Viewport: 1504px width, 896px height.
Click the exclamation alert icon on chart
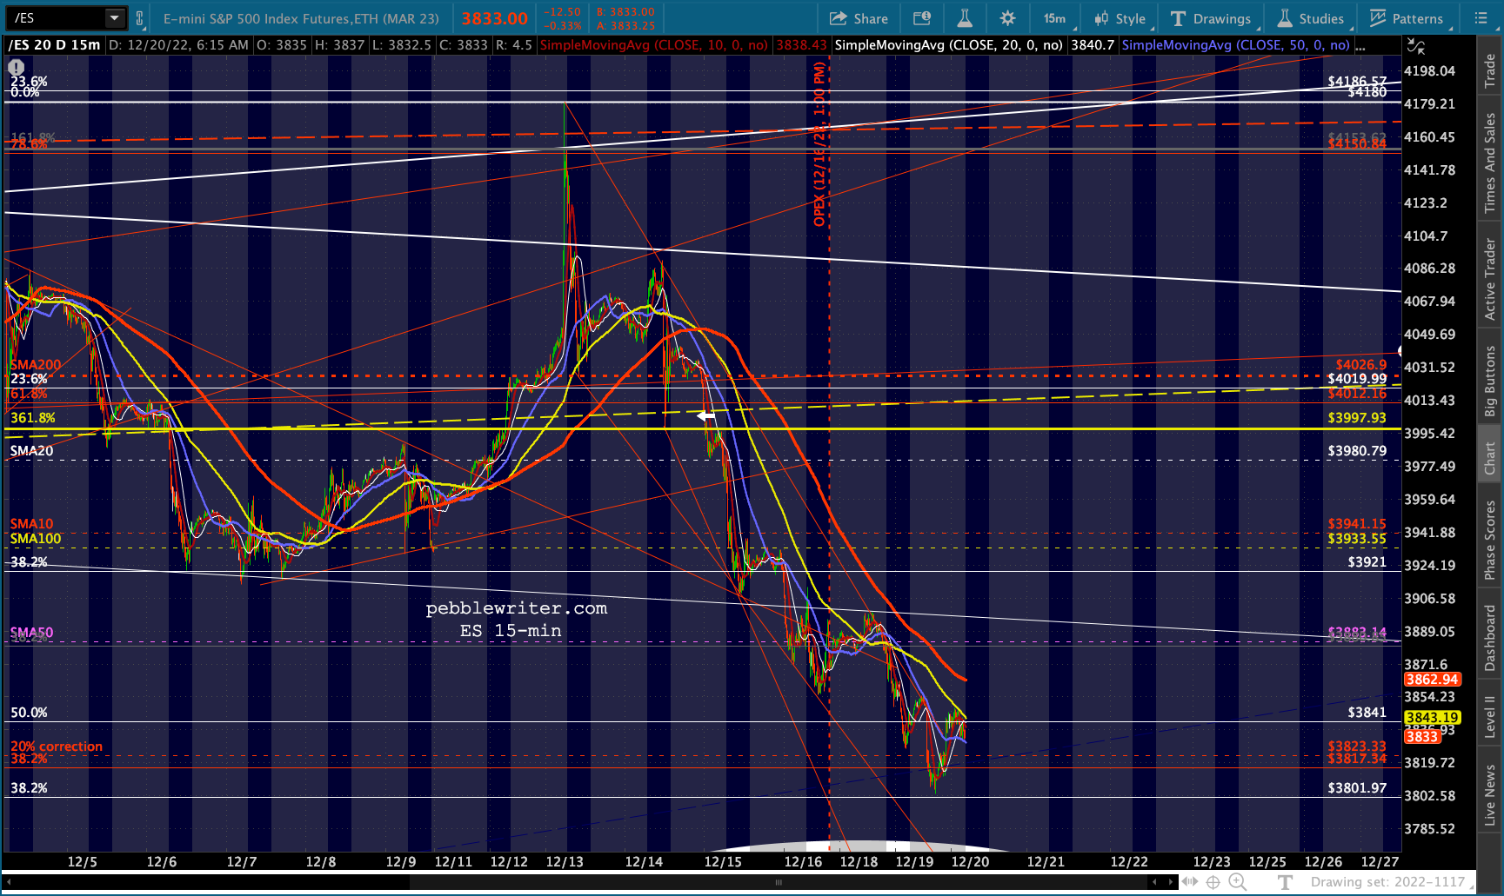[16, 67]
